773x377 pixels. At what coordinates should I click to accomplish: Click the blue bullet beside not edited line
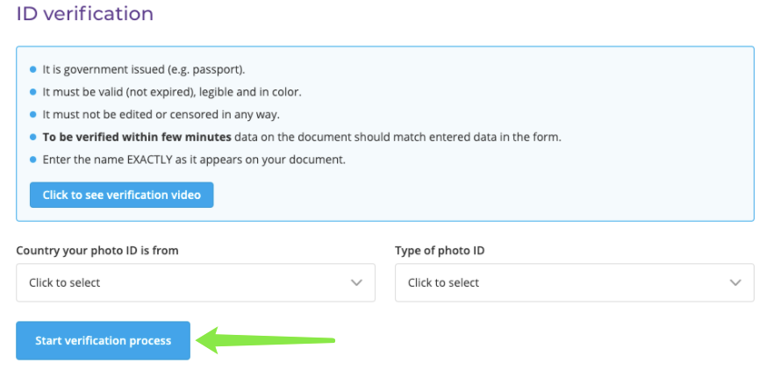coord(32,114)
